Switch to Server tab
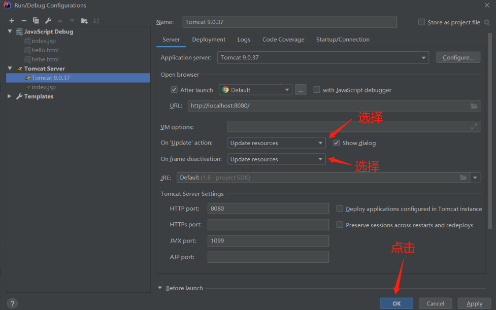Viewport: 496px width, 310px height. coord(171,40)
